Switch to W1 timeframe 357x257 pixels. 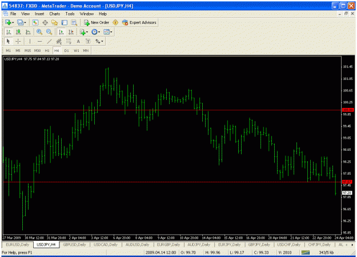[x=77, y=50]
